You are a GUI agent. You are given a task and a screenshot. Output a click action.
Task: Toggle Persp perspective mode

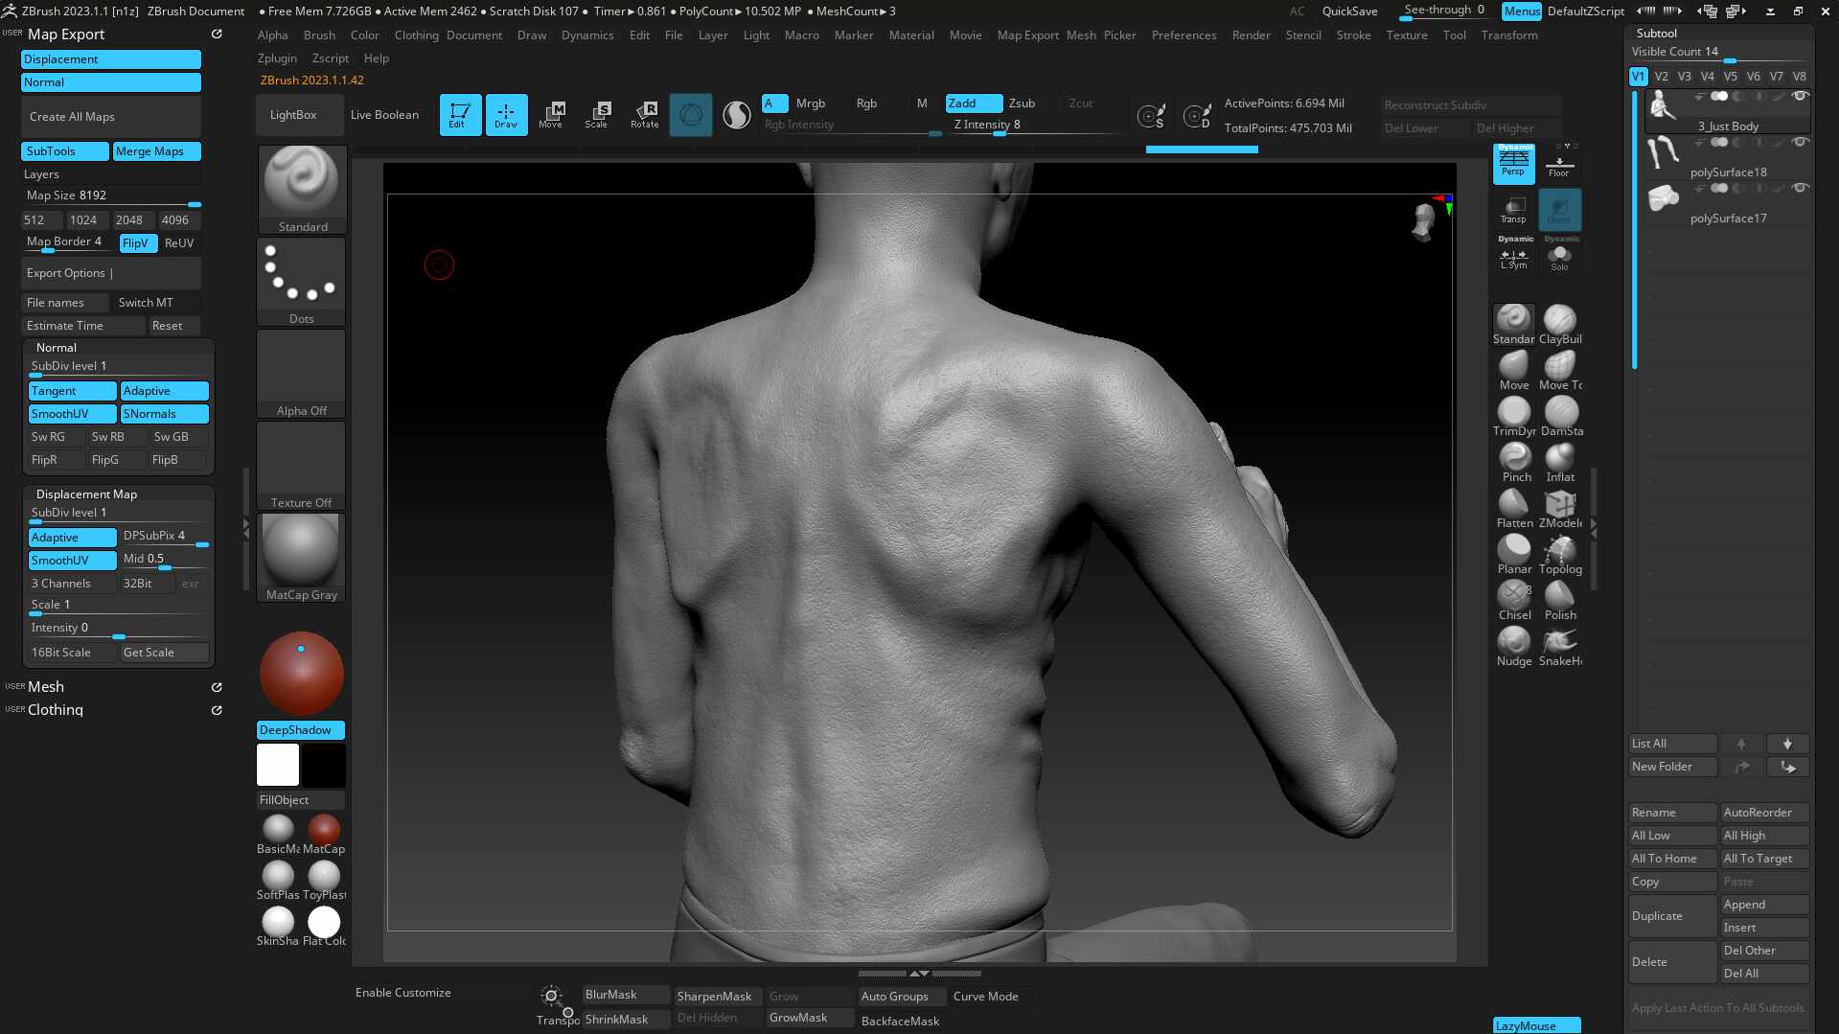click(x=1513, y=164)
